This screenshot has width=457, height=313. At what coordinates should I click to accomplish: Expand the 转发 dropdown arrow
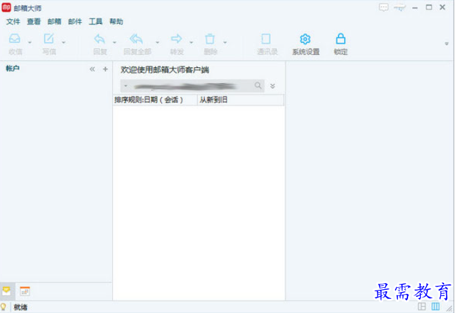pos(191,43)
